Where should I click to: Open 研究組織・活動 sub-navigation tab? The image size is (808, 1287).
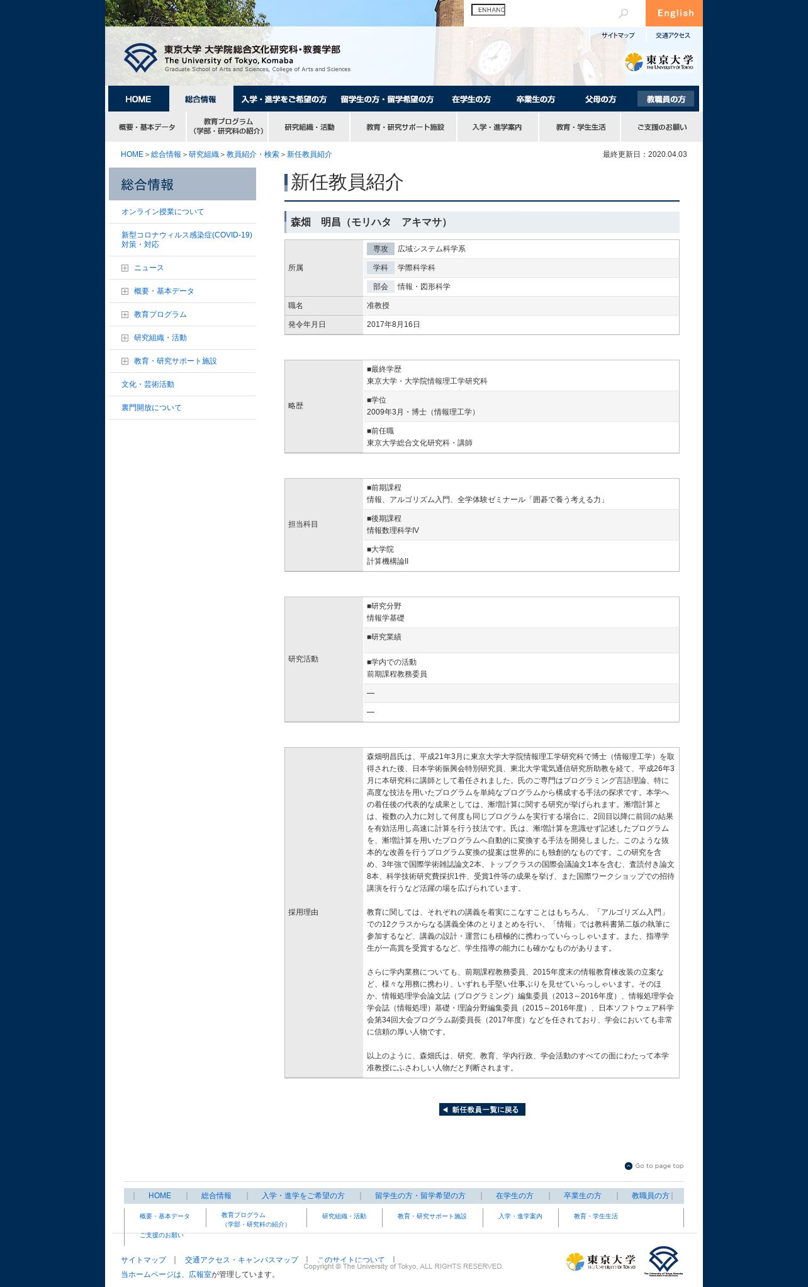[309, 127]
